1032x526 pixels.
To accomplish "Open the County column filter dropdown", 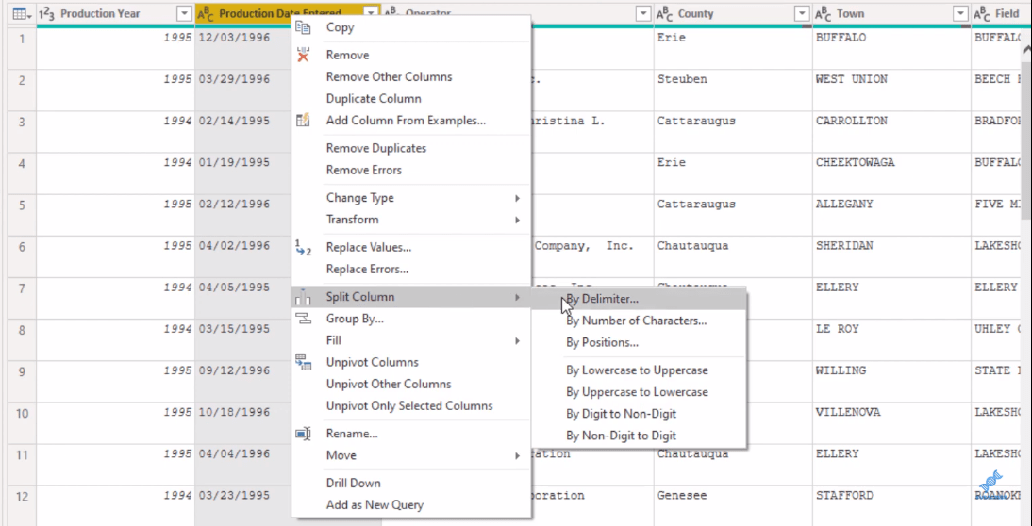I will [801, 14].
